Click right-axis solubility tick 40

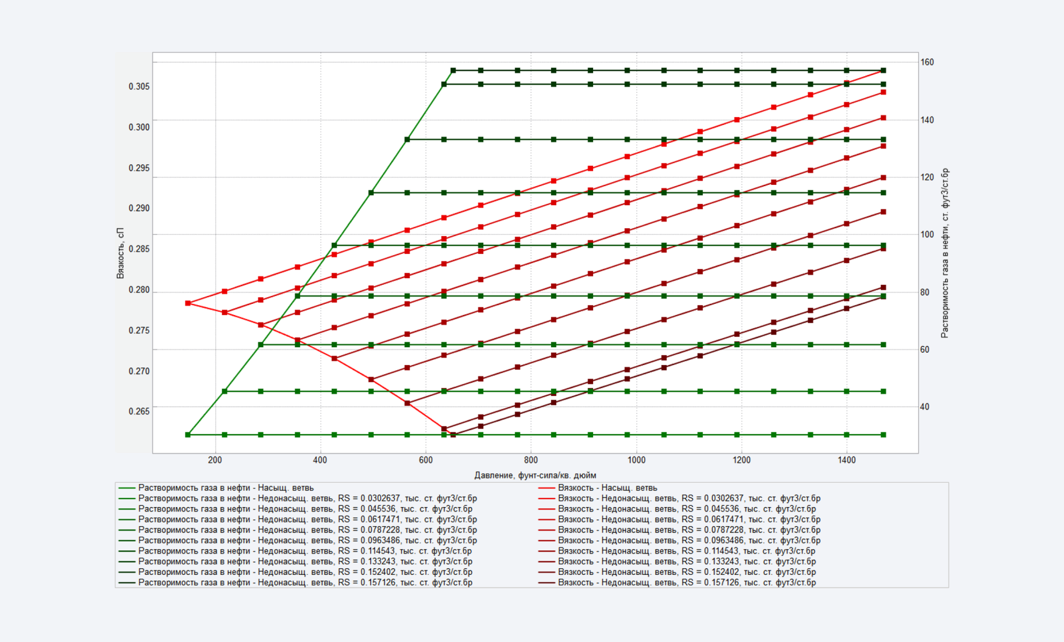pyautogui.click(x=925, y=407)
